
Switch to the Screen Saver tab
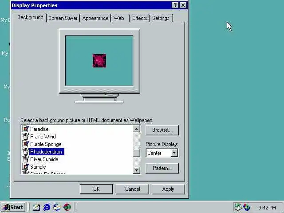(x=63, y=18)
